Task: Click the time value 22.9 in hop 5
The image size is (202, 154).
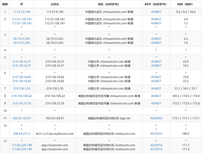Action: click(186, 62)
